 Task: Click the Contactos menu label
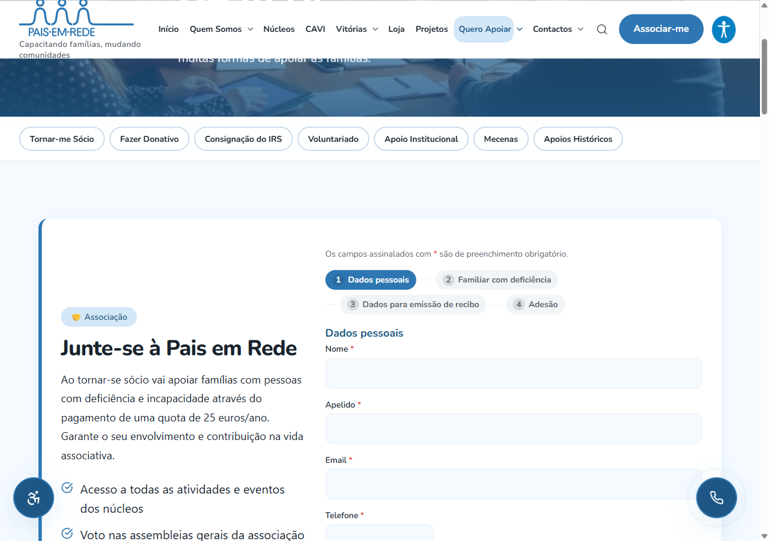coord(553,29)
